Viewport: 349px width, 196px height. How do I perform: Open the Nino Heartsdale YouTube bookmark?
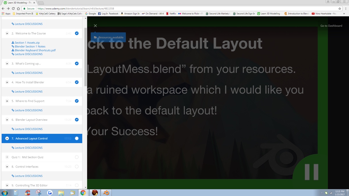[x=324, y=14]
